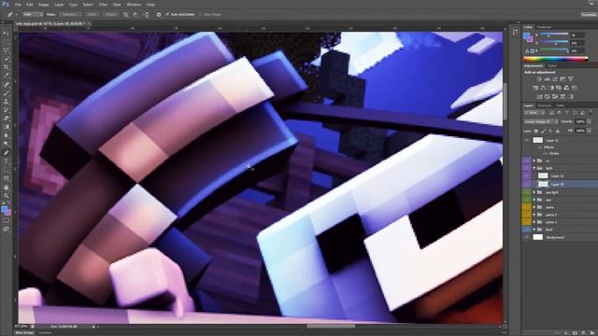Image resolution: width=598 pixels, height=336 pixels.
Task: Open pen options gear menu
Action: 159,15
